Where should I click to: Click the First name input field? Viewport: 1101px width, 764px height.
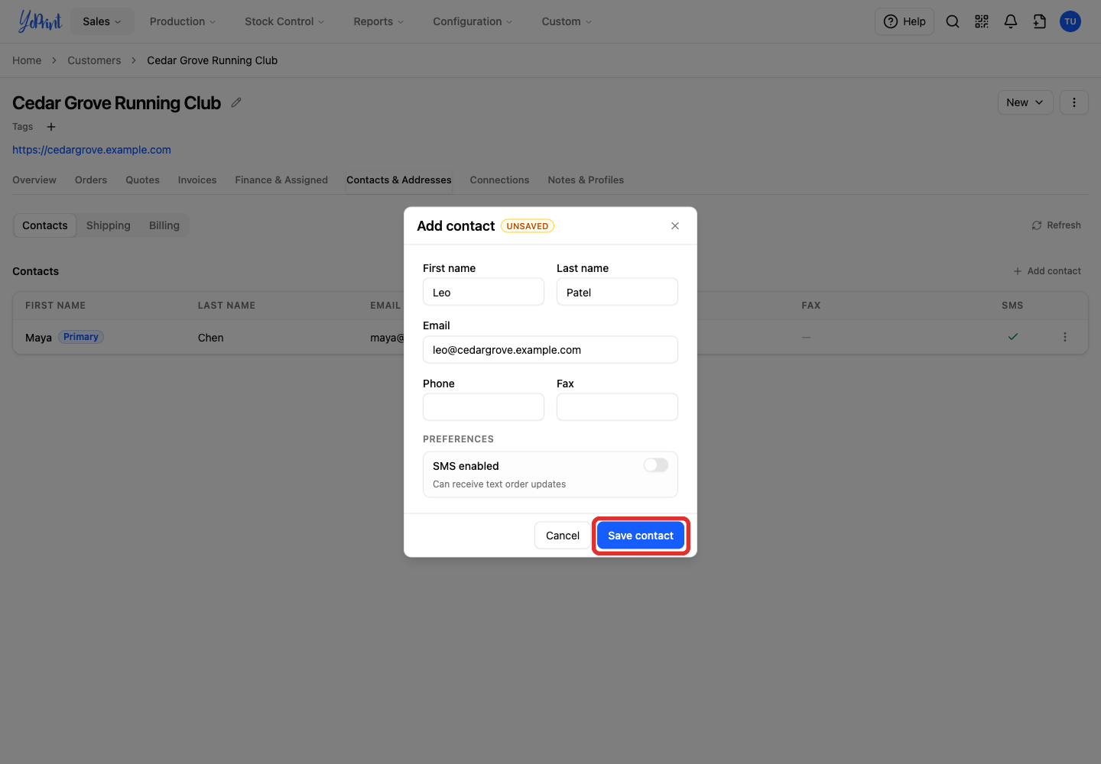pyautogui.click(x=483, y=291)
